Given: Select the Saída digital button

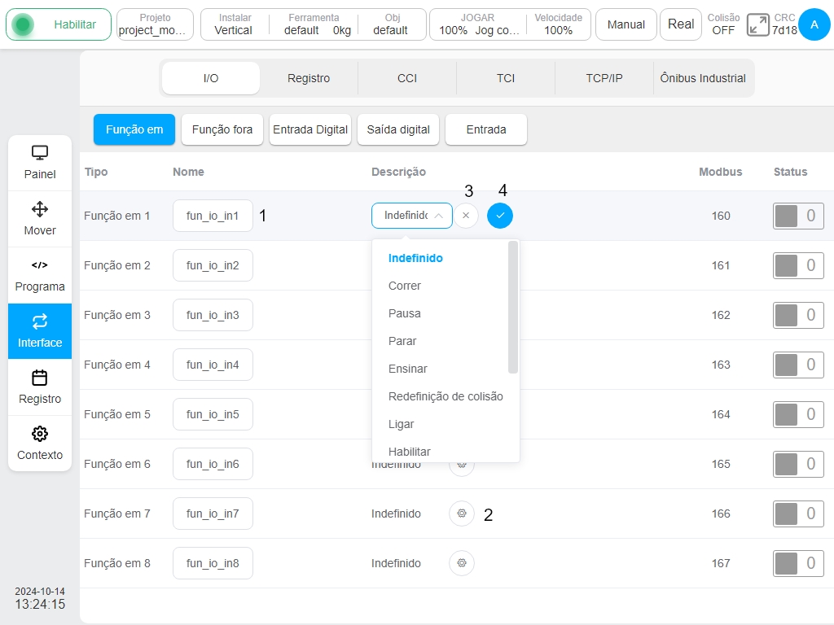Looking at the screenshot, I should pos(398,129).
